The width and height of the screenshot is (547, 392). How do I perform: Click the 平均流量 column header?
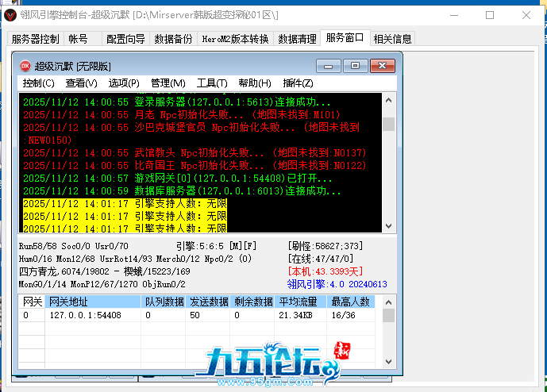pos(298,302)
